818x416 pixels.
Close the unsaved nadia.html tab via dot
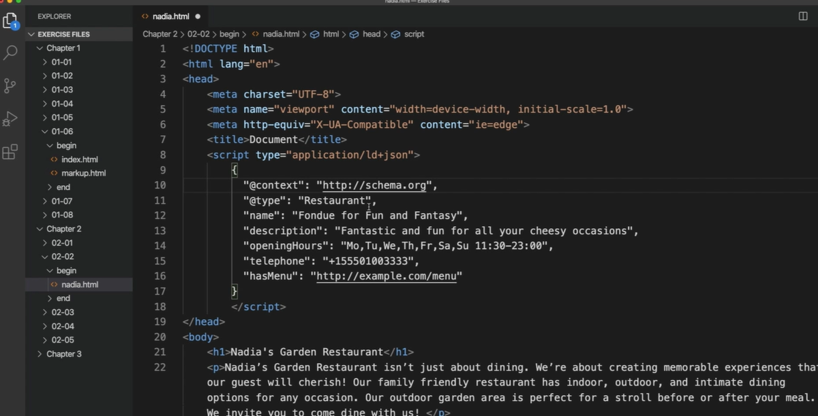coord(198,16)
